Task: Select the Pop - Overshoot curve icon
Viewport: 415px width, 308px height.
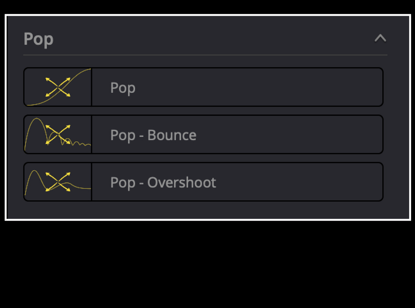Action: [58, 182]
